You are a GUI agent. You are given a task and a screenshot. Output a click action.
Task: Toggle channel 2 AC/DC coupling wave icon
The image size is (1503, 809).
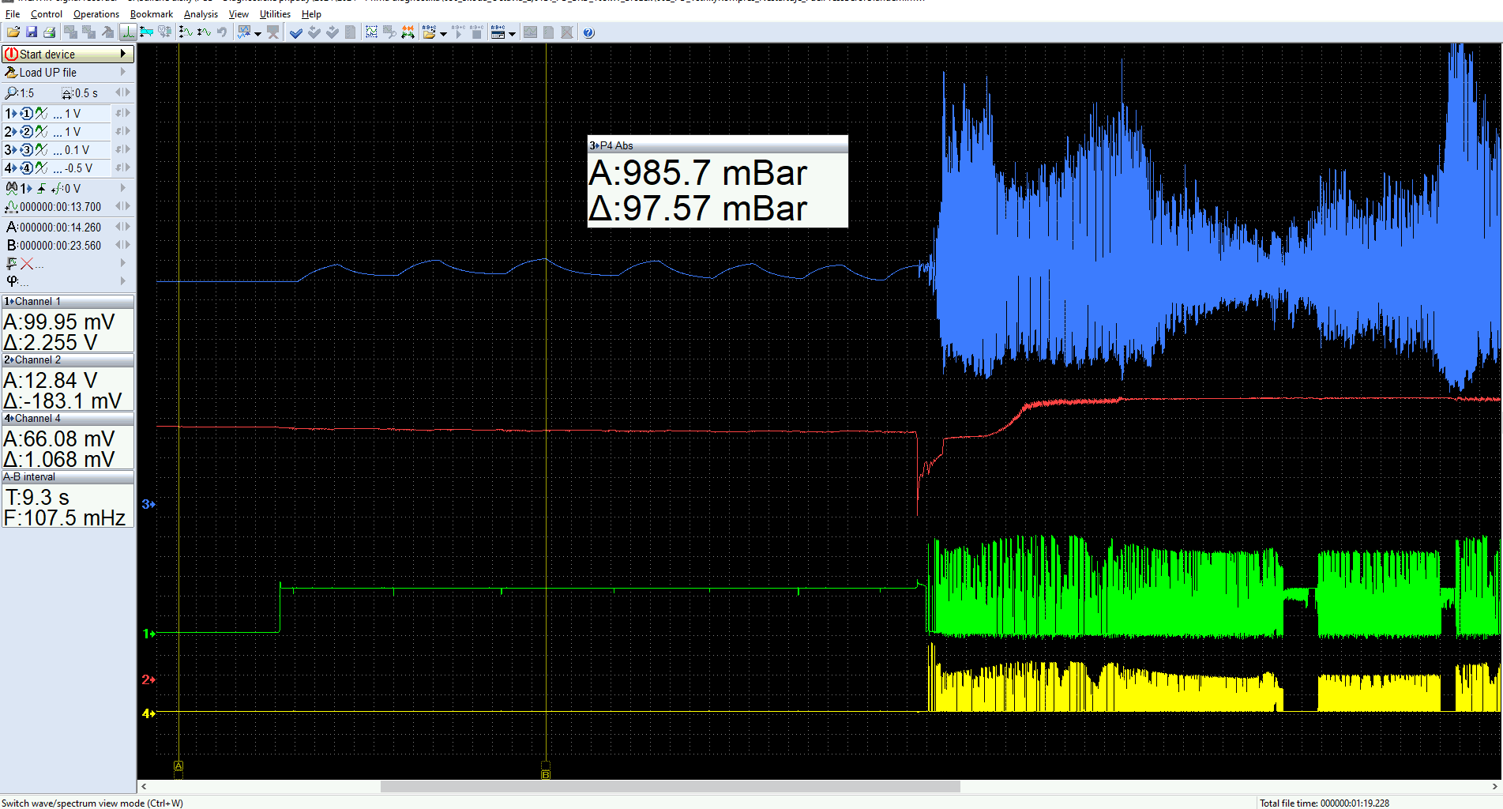click(41, 132)
